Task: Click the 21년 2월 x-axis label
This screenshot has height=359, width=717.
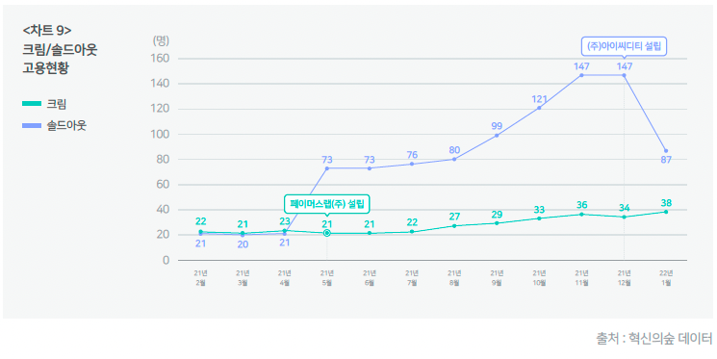Action: coord(200,277)
